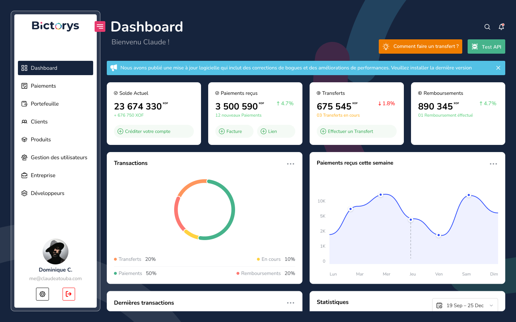Image resolution: width=516 pixels, height=322 pixels.
Task: Click the Test API button
Action: pos(486,47)
